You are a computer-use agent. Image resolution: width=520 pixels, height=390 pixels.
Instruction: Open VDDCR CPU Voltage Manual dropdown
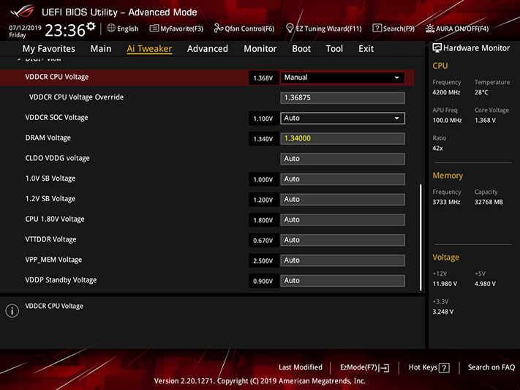pos(342,78)
